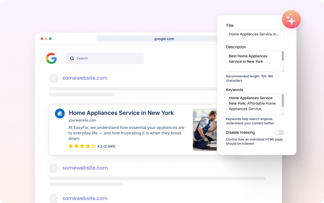The image size is (324, 203).
Task: Click the green maximize window dot
Action: 51,39
